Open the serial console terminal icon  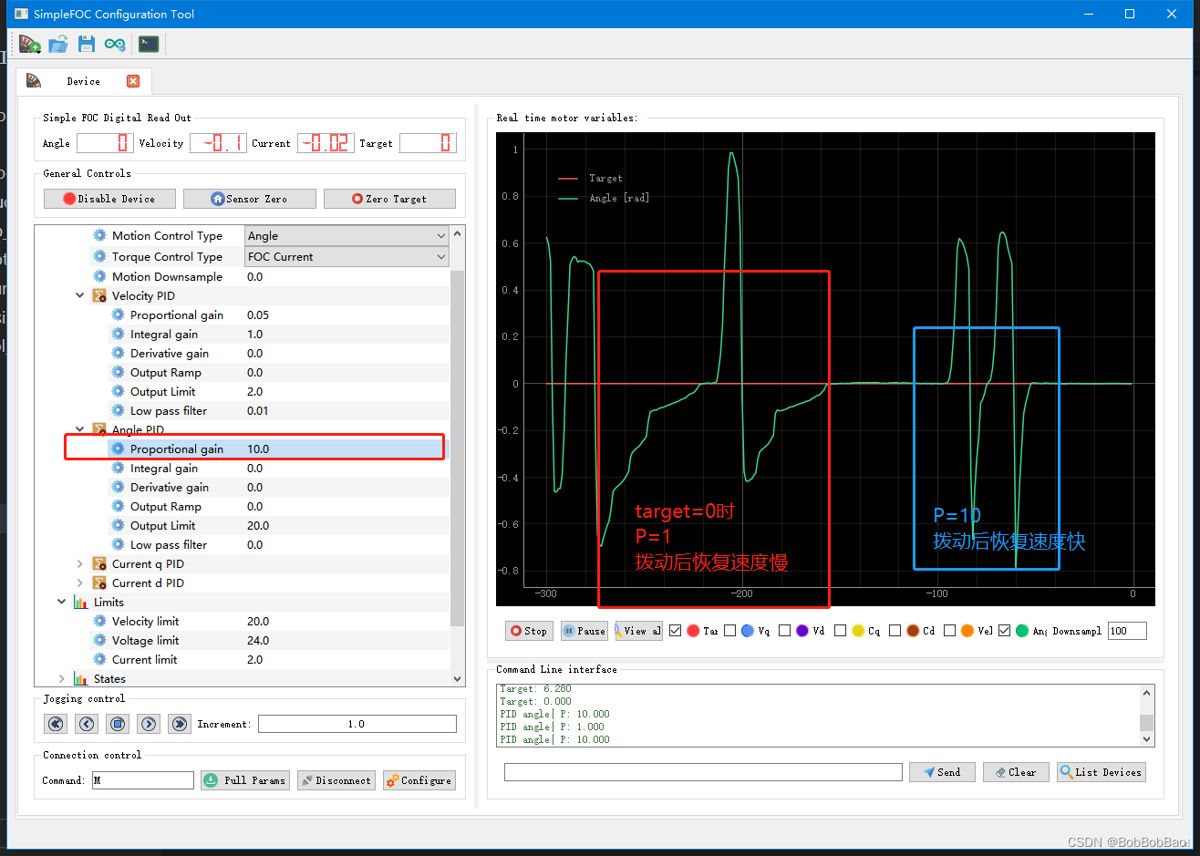click(148, 42)
